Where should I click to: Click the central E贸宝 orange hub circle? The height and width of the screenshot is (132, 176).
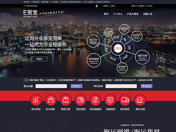[118, 48]
